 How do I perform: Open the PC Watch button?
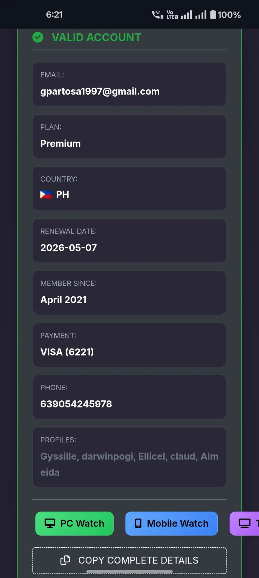(74, 524)
